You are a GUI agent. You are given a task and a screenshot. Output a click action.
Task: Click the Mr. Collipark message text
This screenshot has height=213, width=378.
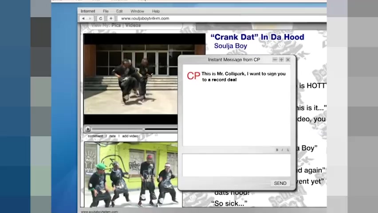(244, 77)
